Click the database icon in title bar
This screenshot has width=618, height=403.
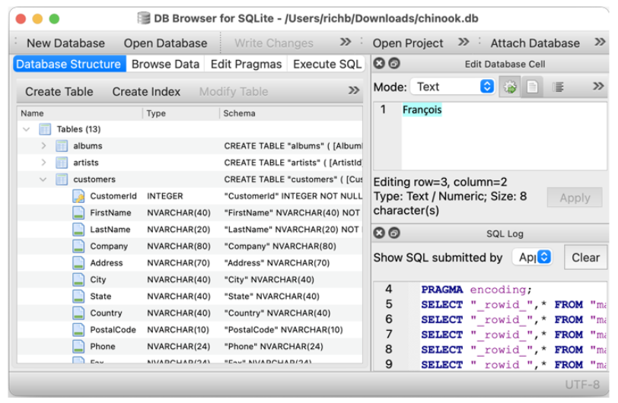[x=143, y=18]
